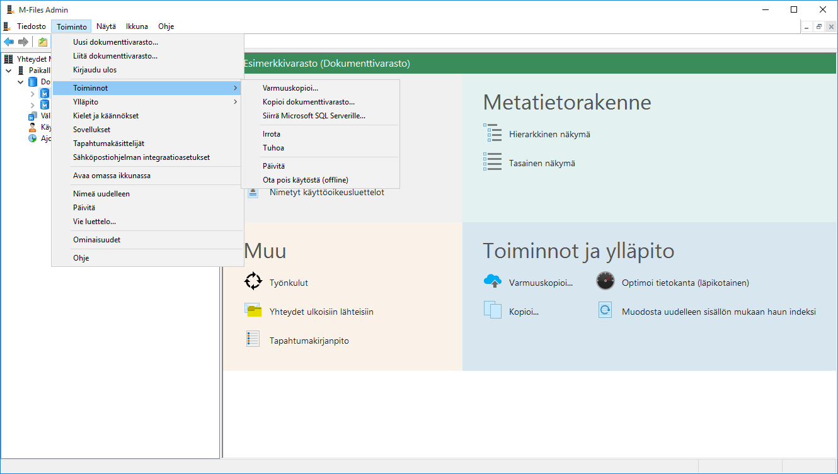Click the Kopioi duplicate pages icon
Screen dimensions: 838x474
point(492,310)
